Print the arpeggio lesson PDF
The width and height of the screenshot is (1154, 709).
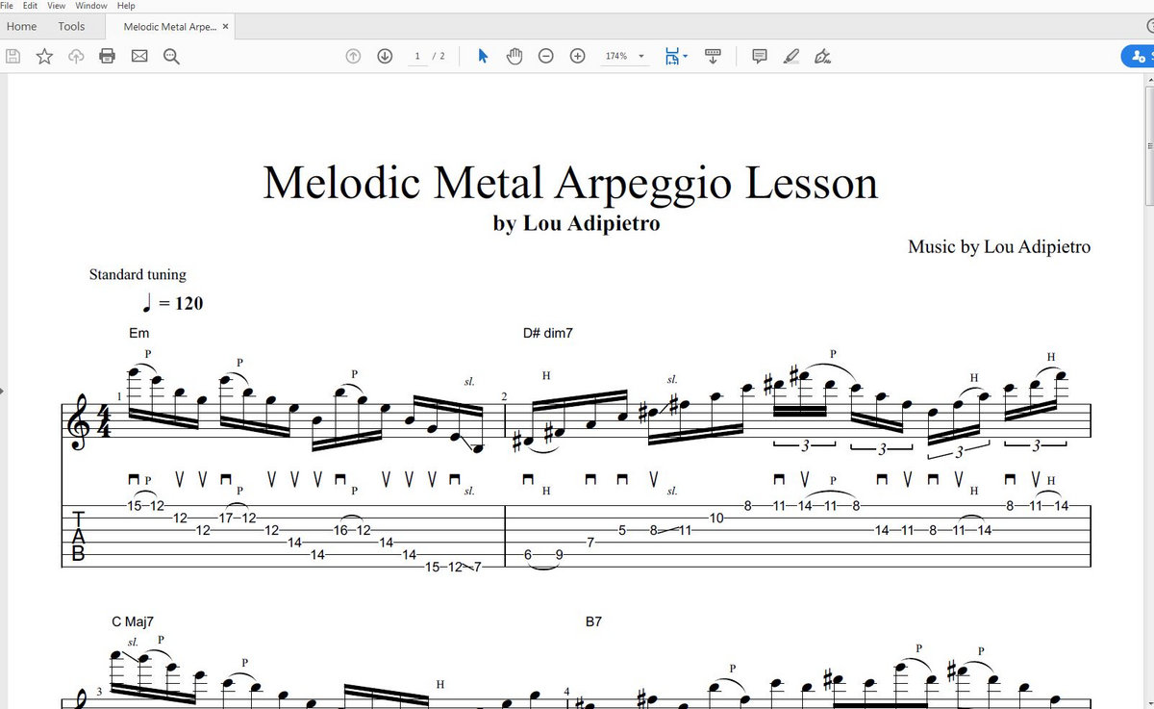click(107, 56)
